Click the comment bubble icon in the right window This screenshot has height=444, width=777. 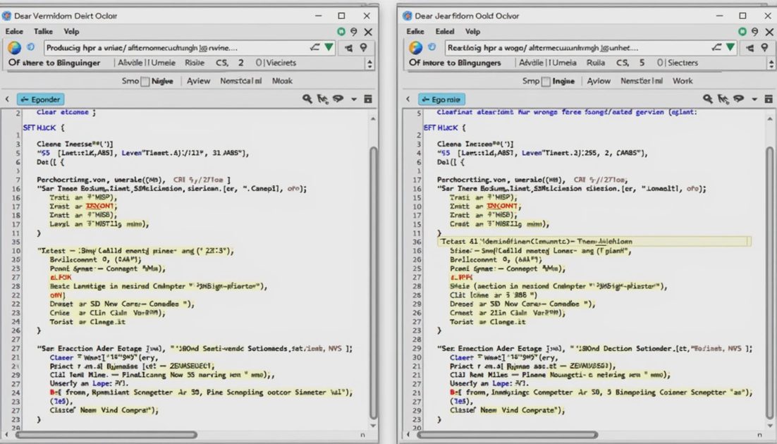pyautogui.click(x=738, y=99)
